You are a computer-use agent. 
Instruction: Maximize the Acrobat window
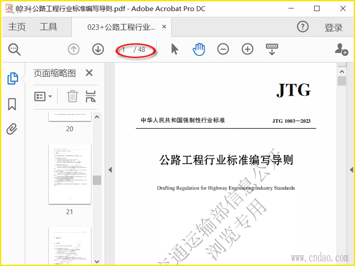coord(317,8)
